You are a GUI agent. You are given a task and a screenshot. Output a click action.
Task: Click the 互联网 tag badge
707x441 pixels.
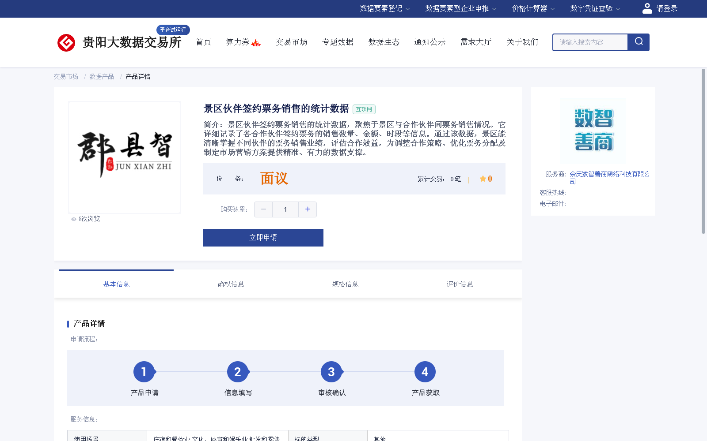click(x=364, y=109)
